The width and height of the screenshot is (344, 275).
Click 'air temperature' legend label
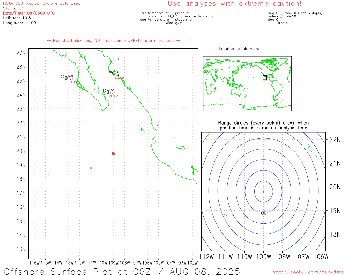(x=155, y=13)
